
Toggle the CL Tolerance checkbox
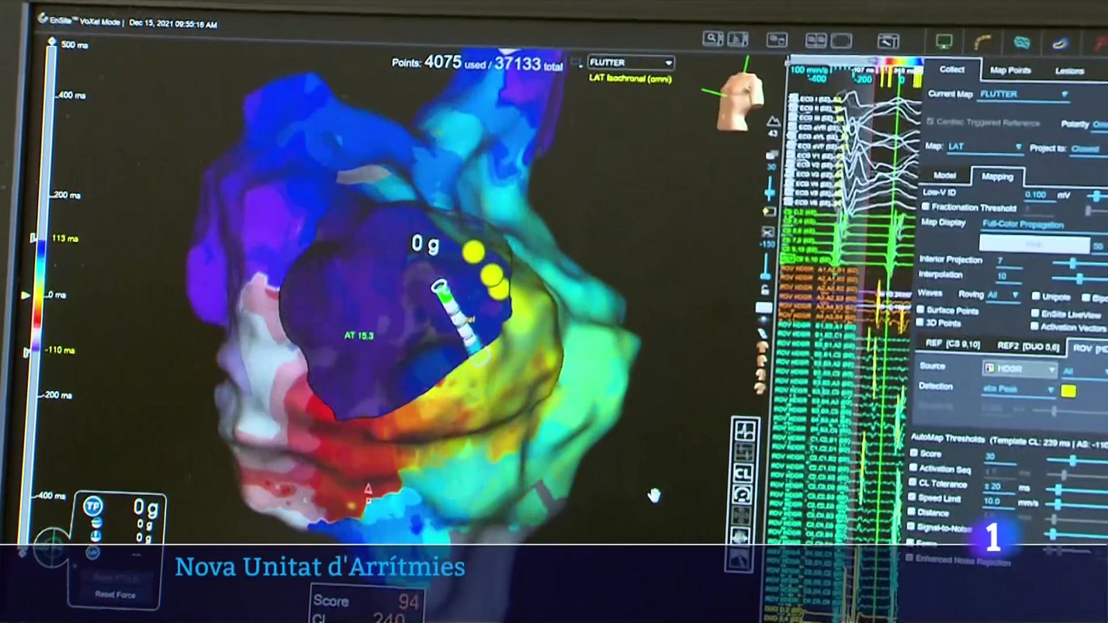coord(913,482)
